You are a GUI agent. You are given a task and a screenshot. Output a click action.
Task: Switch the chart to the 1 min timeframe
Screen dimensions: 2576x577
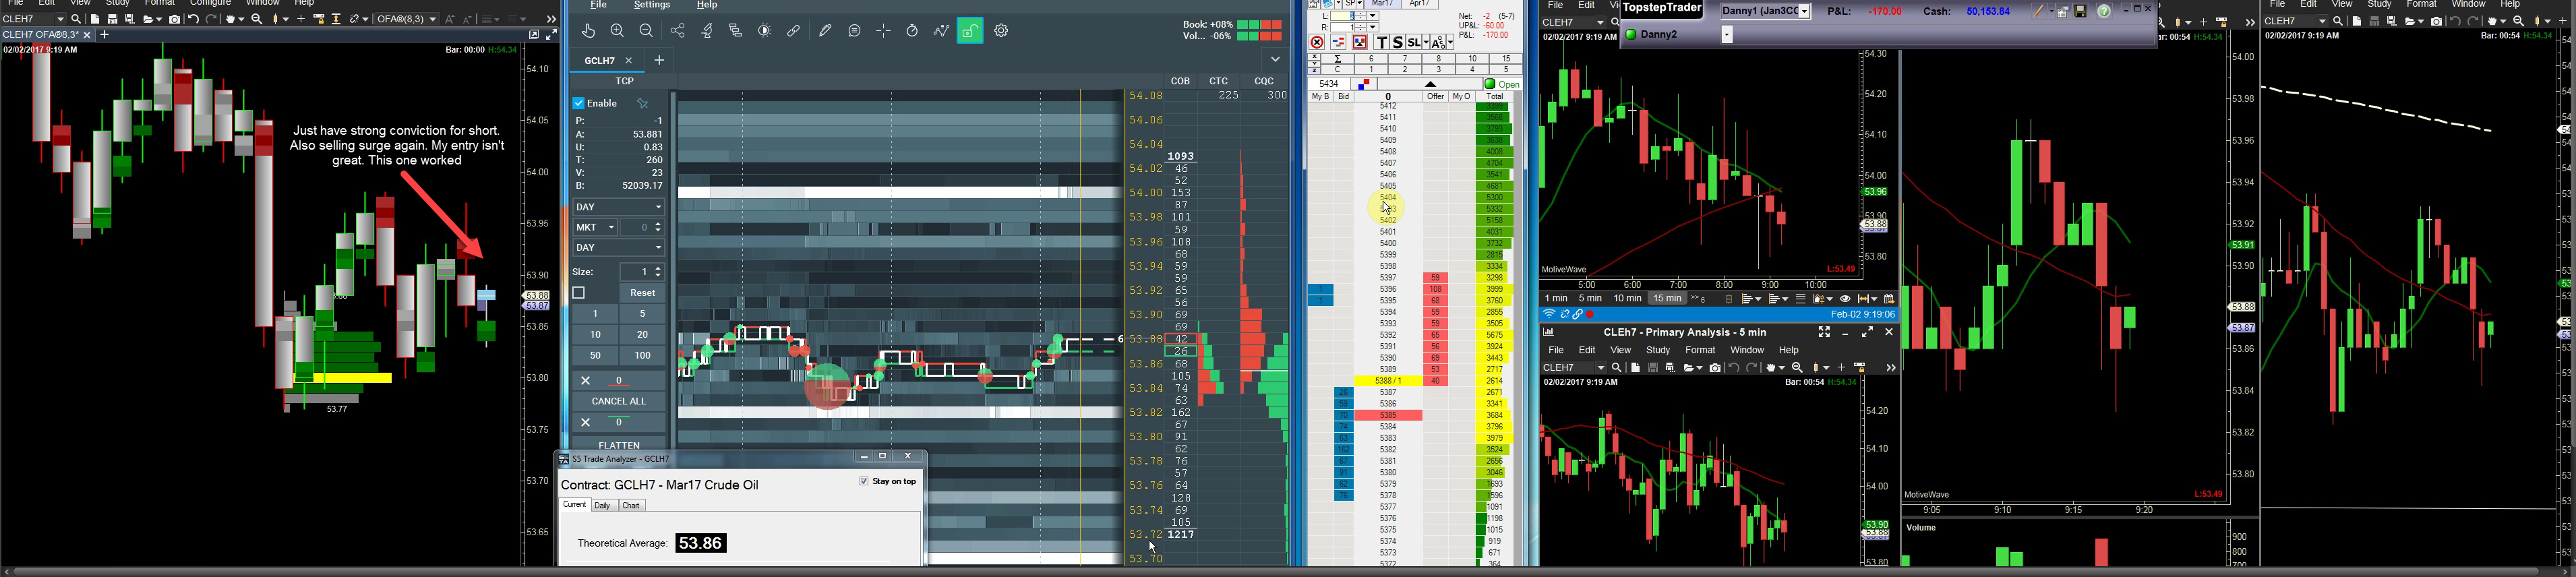point(1556,299)
